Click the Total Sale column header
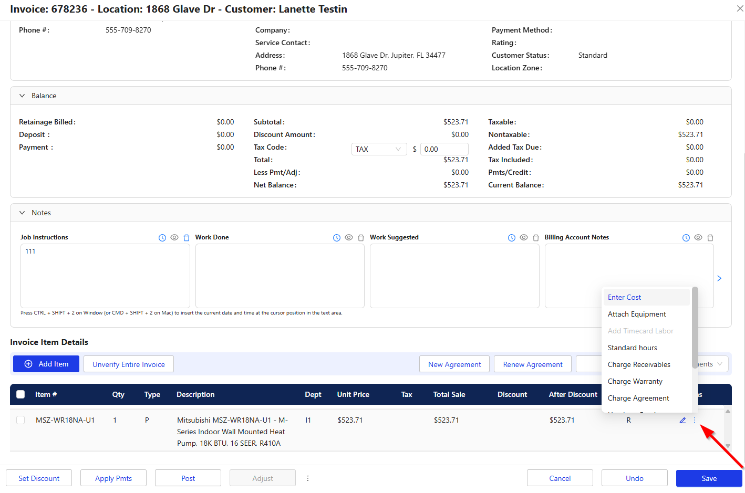The image size is (745, 493). tap(449, 394)
